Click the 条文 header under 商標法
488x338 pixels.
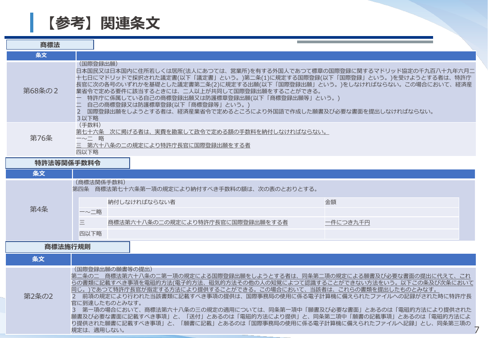pyautogui.click(x=41, y=55)
